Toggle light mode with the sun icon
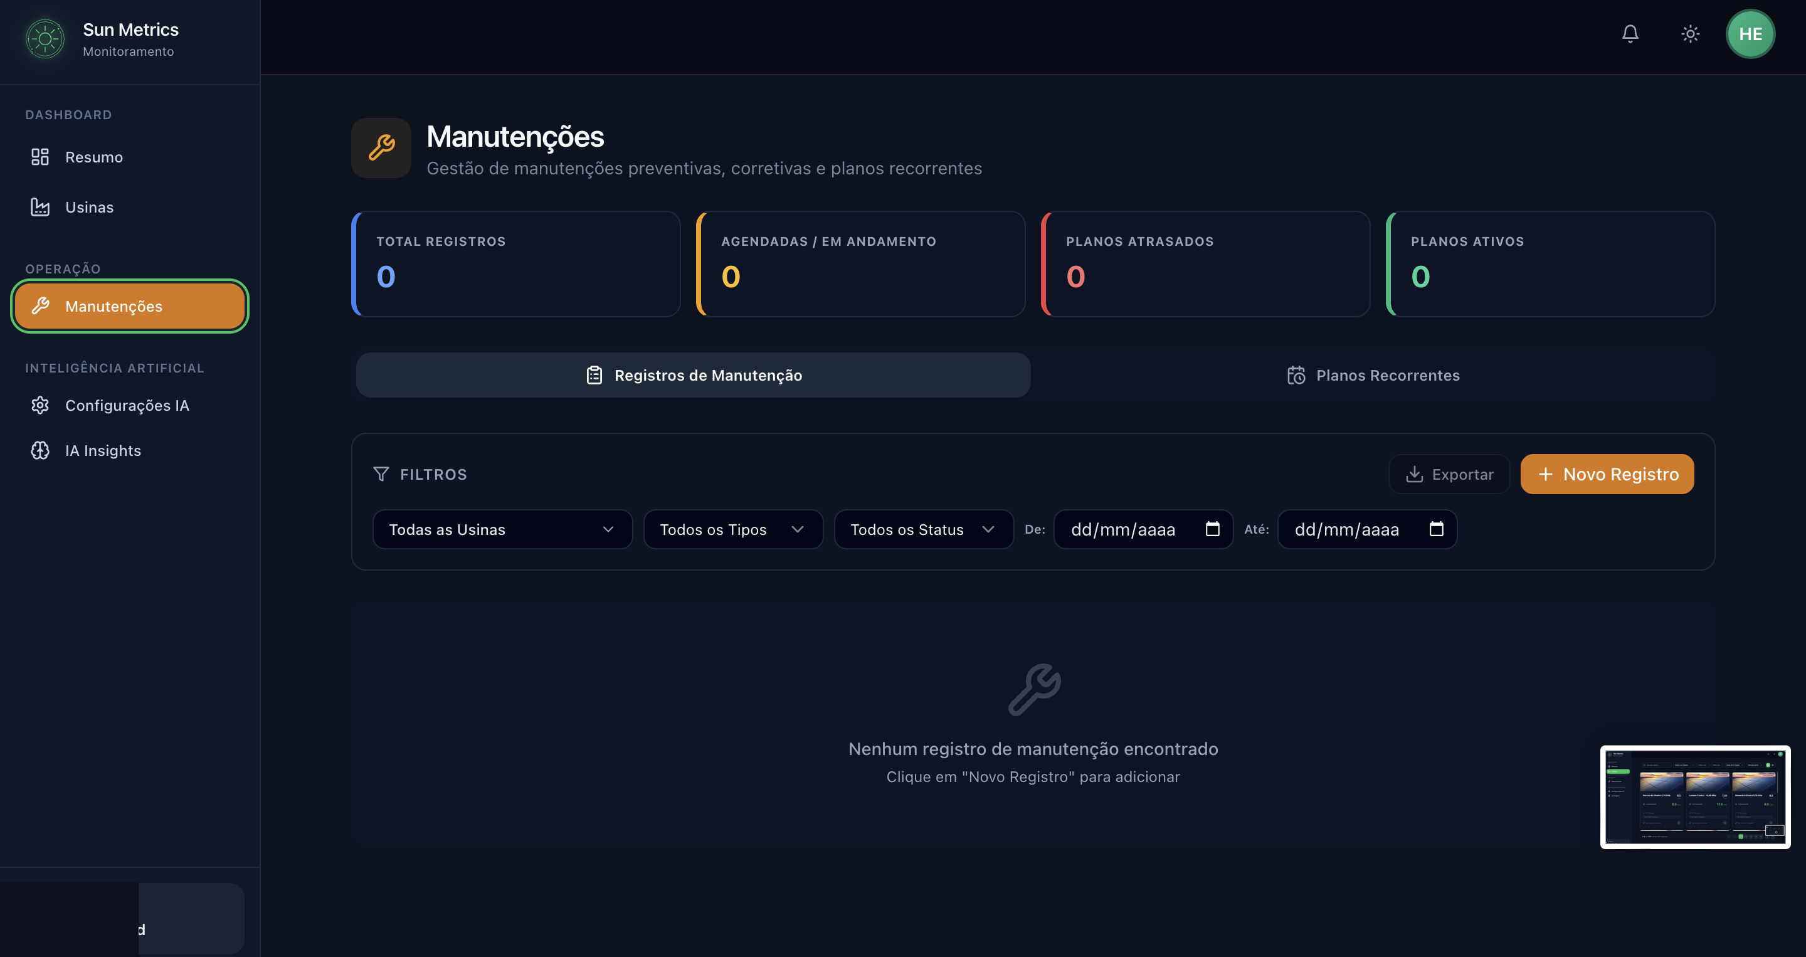The image size is (1806, 957). coord(1689,33)
